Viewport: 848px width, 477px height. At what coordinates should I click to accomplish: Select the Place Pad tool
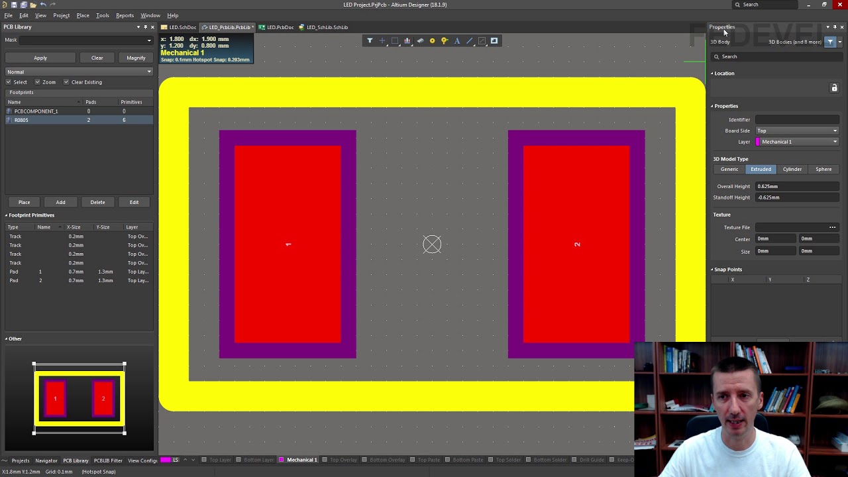432,41
